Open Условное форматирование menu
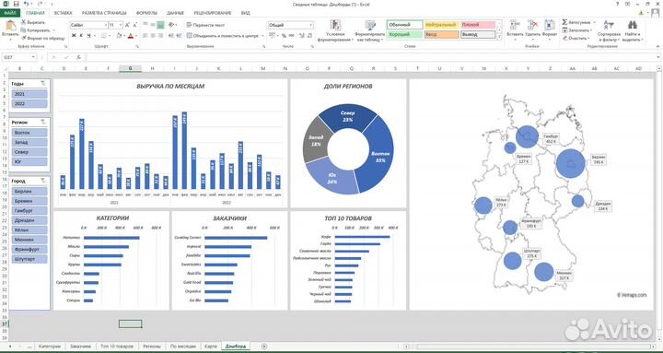 click(x=336, y=30)
